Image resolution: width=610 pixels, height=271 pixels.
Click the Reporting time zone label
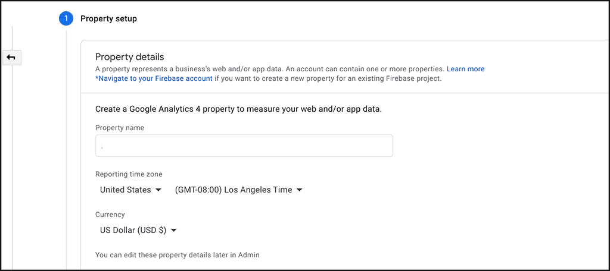[x=129, y=174]
